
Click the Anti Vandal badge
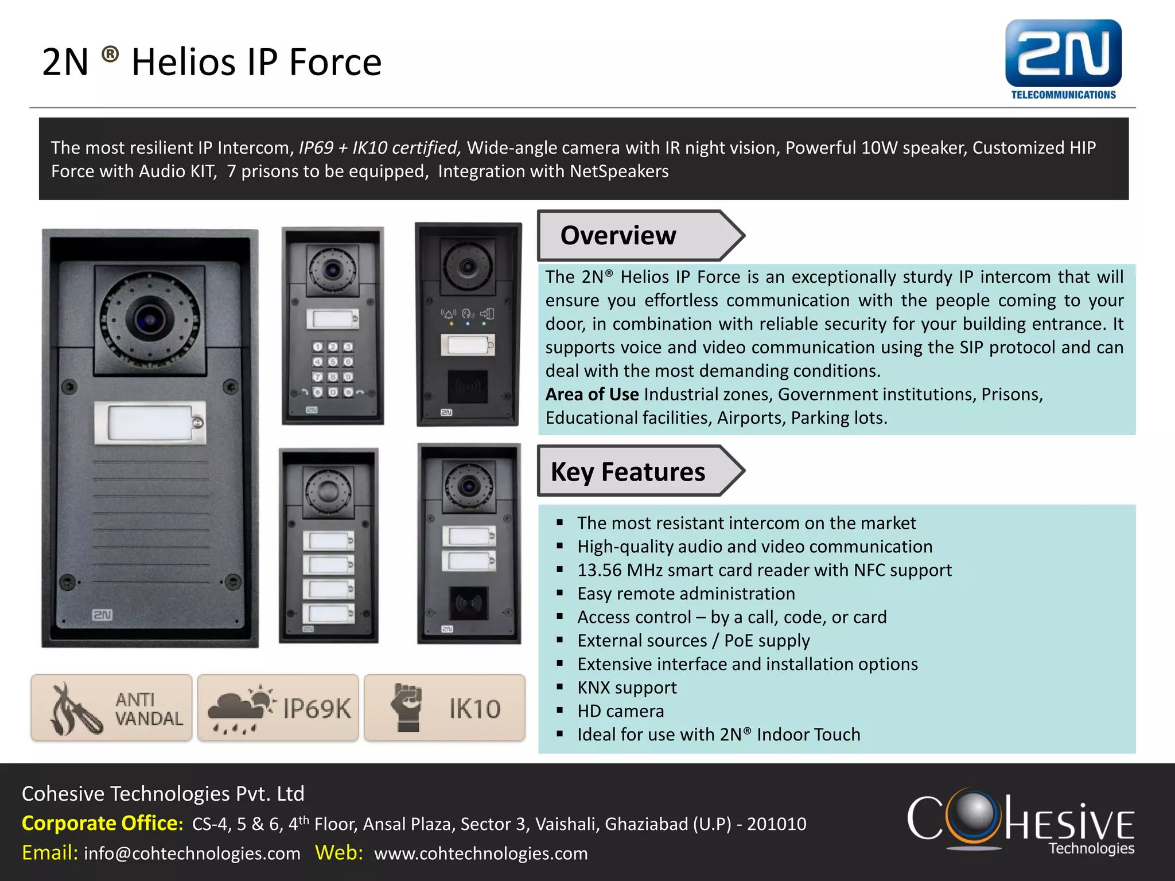112,708
